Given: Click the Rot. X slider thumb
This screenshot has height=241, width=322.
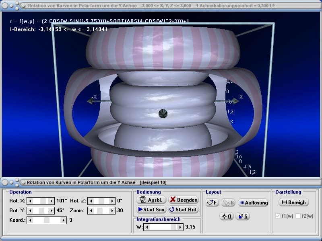Looking at the screenshot, I should click(x=43, y=201).
